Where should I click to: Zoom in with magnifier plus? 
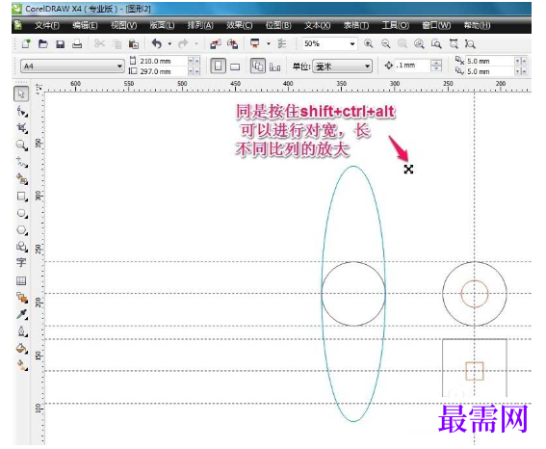tap(369, 44)
